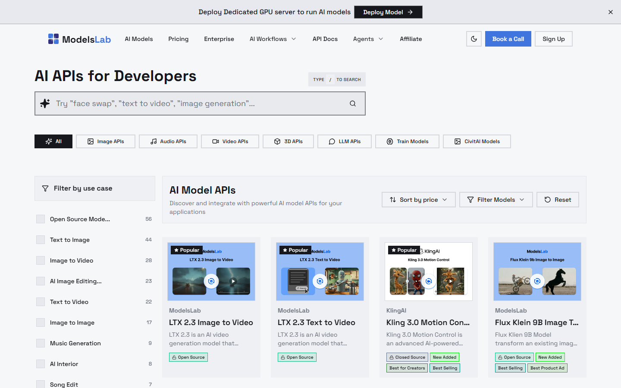Open Train Models using the gear icon
Screen dimensions: 621x388
(389, 141)
